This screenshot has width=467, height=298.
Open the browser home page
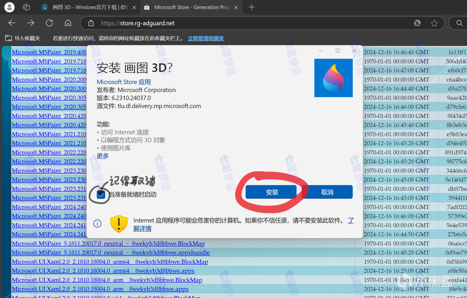pos(68,23)
